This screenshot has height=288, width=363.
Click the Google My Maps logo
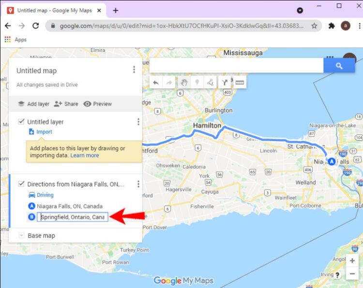pos(183,280)
